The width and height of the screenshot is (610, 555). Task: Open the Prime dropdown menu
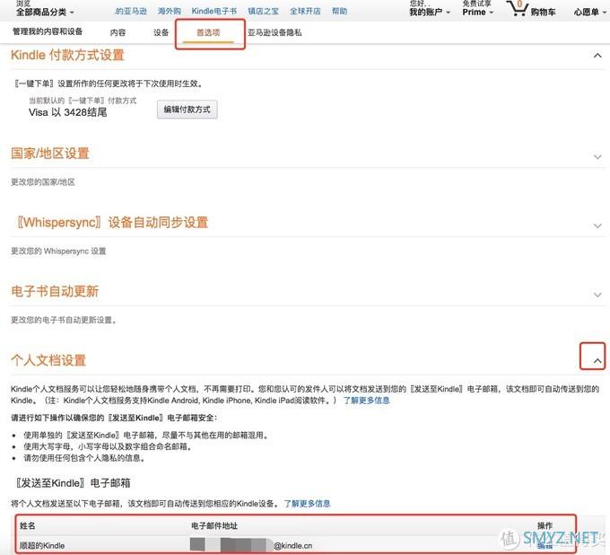pyautogui.click(x=477, y=12)
